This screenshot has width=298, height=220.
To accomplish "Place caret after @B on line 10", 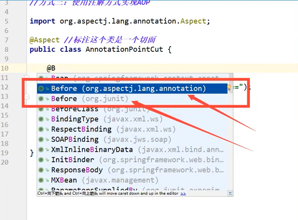I will point(56,68).
